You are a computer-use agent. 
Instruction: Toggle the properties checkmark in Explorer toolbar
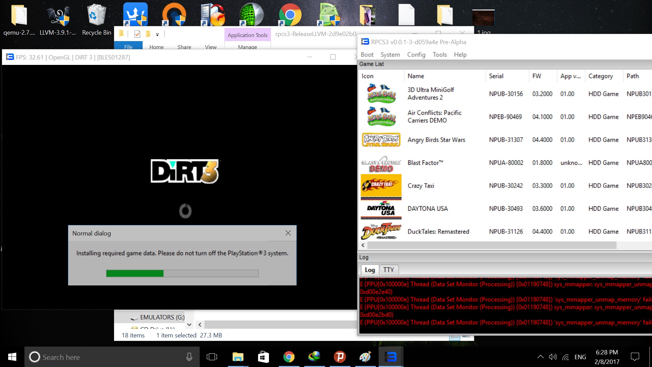coord(137,34)
